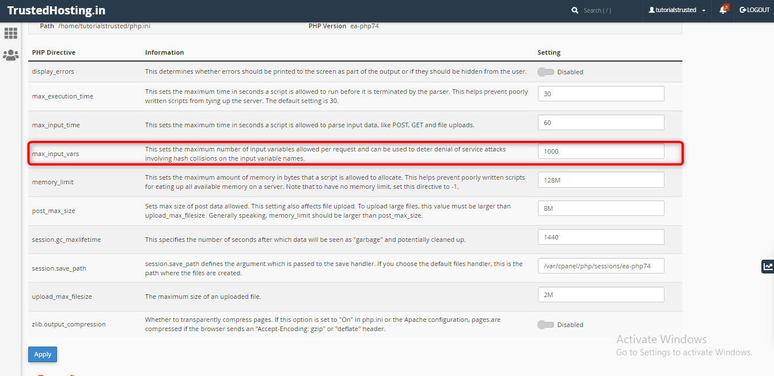Click the memory_limit value field

(x=601, y=180)
